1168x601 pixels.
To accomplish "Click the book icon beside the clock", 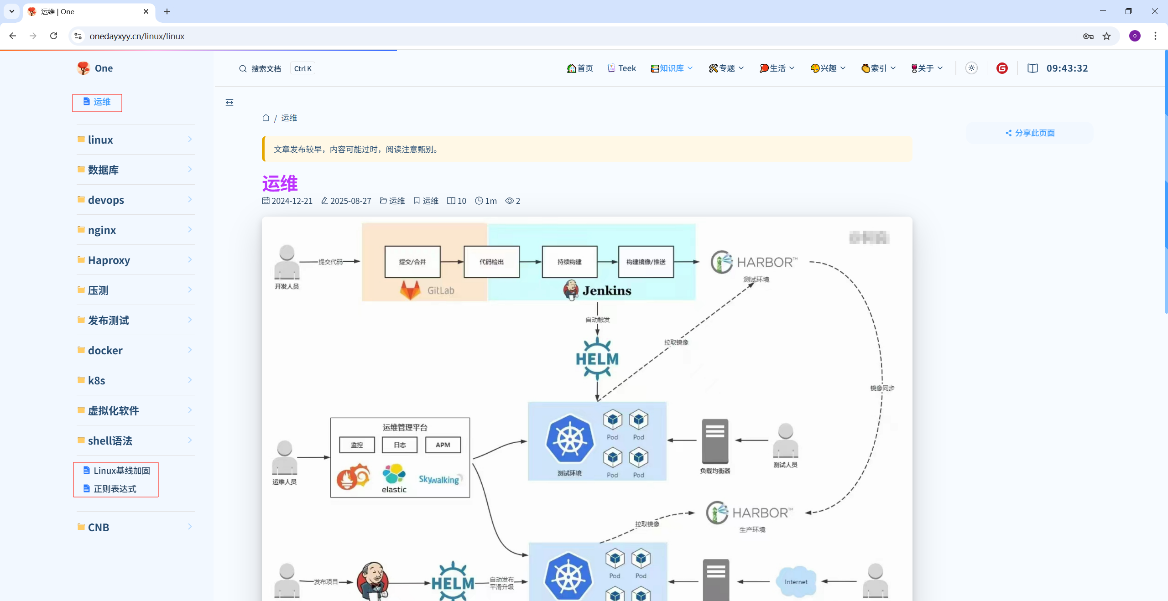I will [x=1032, y=68].
